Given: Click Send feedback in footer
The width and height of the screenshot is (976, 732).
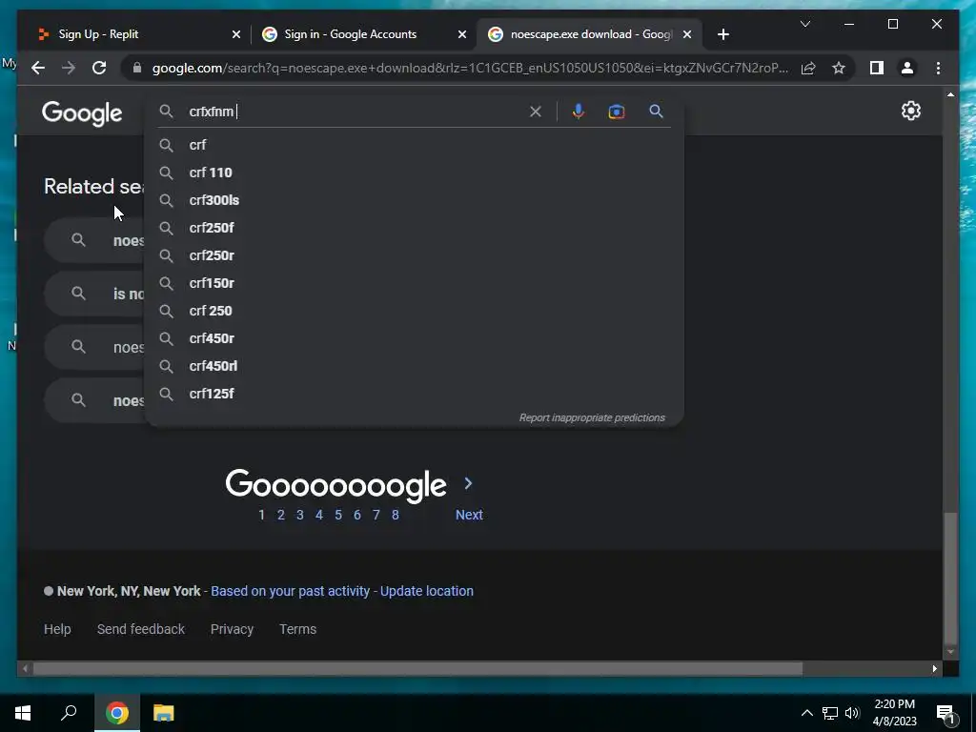Looking at the screenshot, I should (141, 629).
